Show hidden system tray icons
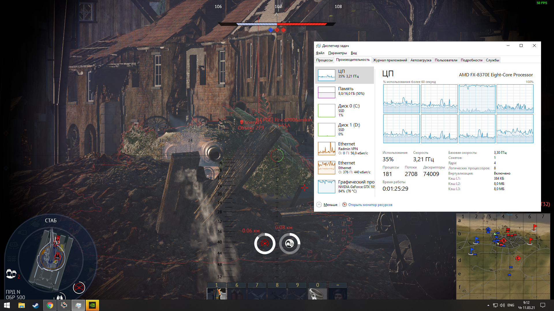 pos(488,305)
